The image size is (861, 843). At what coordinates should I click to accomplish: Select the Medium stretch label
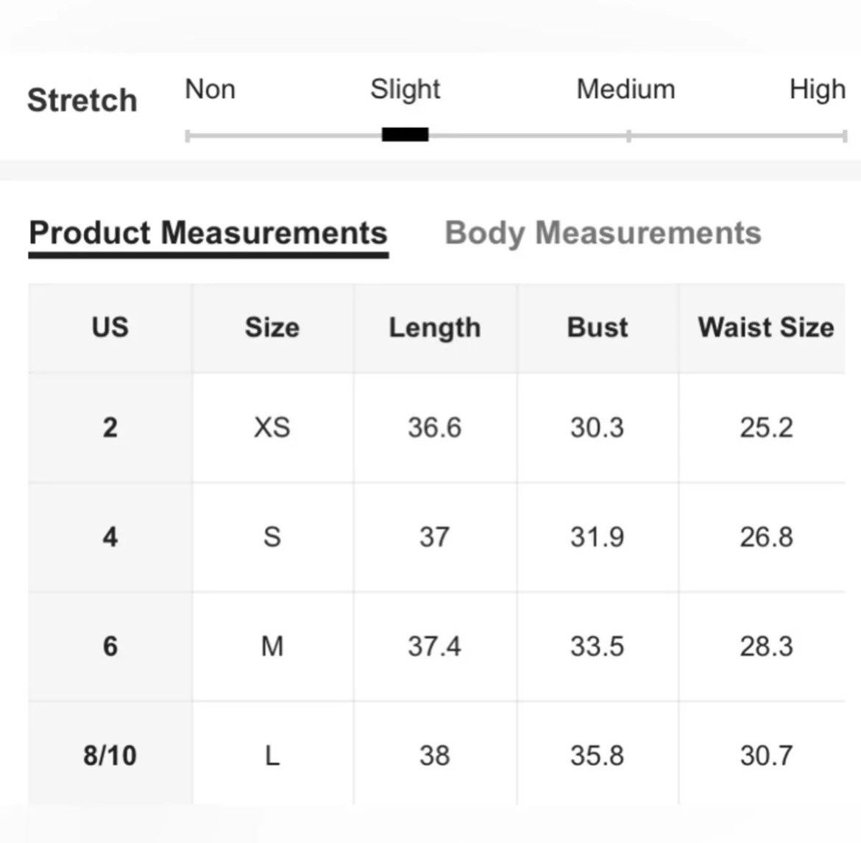[626, 89]
